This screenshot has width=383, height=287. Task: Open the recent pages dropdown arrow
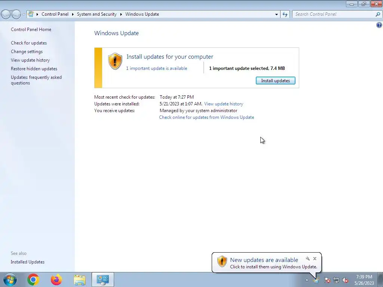[24, 15]
